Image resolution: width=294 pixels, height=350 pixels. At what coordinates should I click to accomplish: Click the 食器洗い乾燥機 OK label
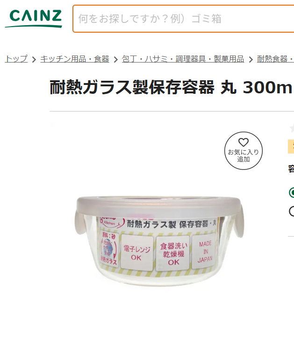tap(173, 253)
